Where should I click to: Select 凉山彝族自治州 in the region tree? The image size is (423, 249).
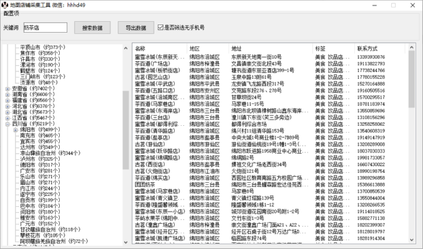click(50, 153)
